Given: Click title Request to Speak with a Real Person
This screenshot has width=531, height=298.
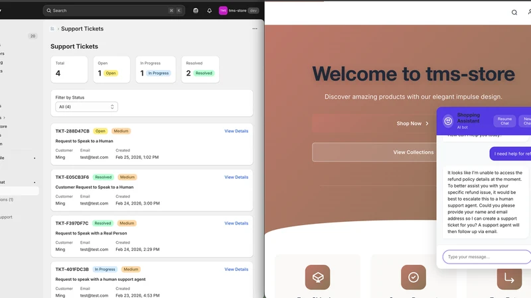Looking at the screenshot, I should 91,233.
